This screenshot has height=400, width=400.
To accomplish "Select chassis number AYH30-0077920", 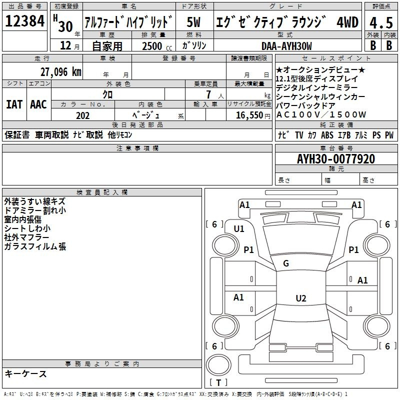I will (x=336, y=159).
